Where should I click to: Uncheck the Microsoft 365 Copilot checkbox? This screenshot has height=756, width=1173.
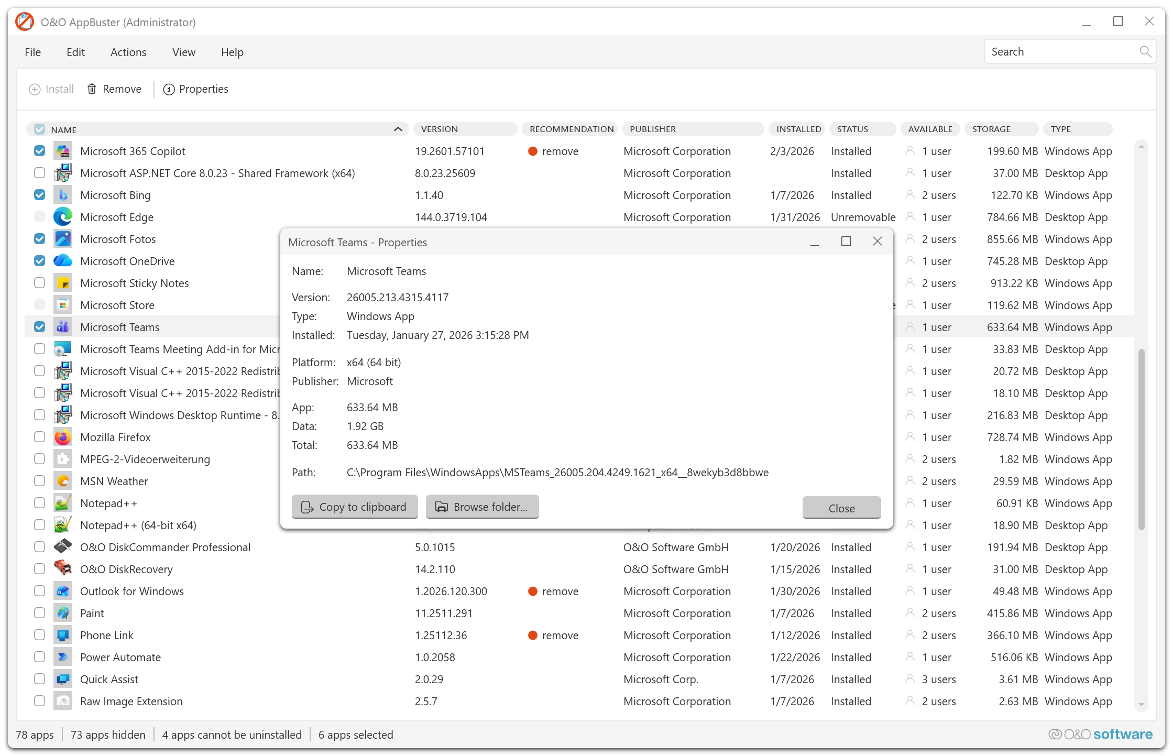(40, 151)
